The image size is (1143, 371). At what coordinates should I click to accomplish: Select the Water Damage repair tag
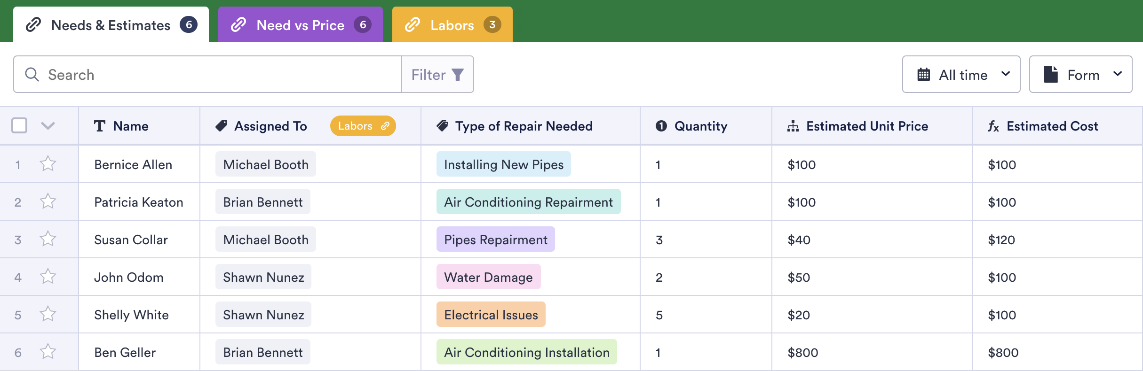click(488, 277)
